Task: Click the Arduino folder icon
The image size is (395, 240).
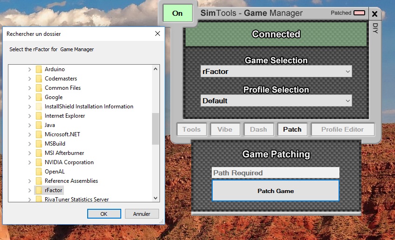Action: pyautogui.click(x=39, y=69)
